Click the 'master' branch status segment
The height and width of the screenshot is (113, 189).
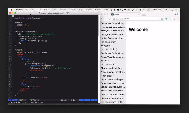(22, 100)
